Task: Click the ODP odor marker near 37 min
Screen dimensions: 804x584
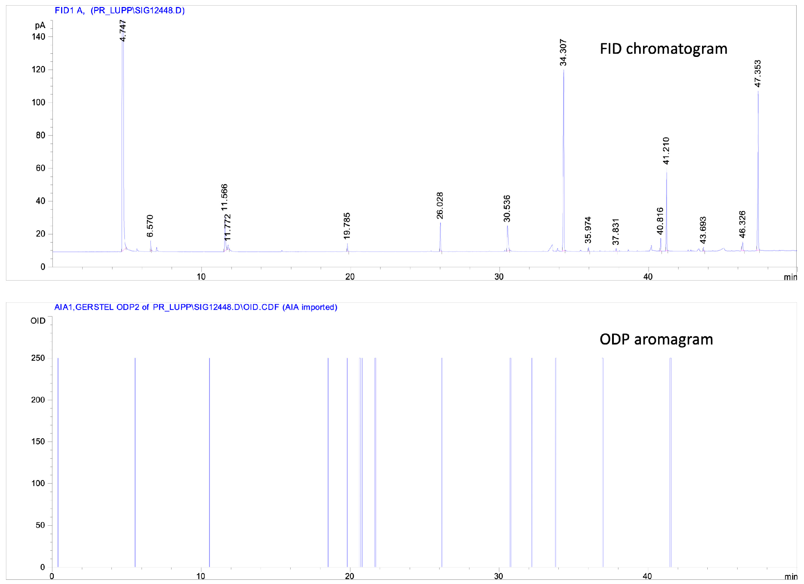Action: [603, 462]
